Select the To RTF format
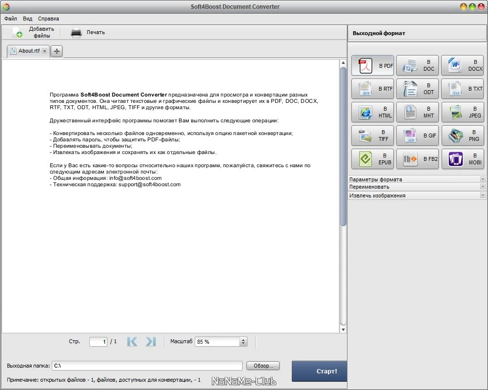This screenshot has width=488, height=390. (x=372, y=89)
